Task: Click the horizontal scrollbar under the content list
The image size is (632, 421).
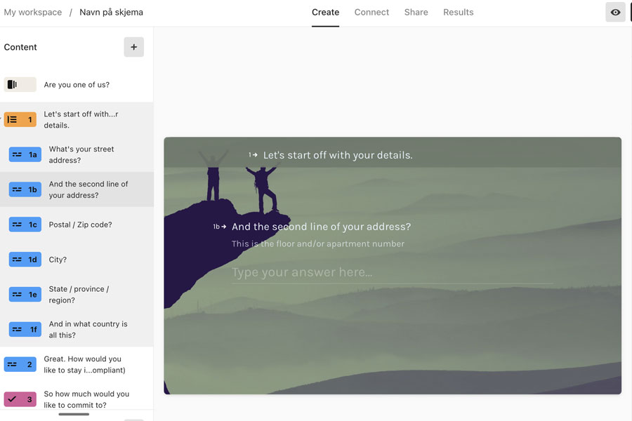Action: click(74, 414)
